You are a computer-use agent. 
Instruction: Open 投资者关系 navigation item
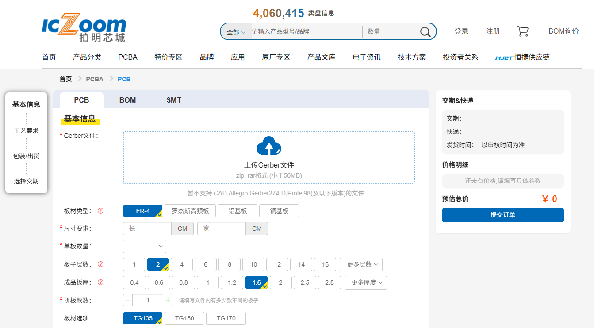[x=460, y=57]
